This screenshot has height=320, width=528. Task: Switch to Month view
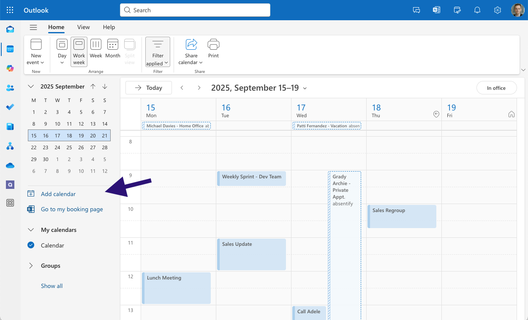click(113, 48)
